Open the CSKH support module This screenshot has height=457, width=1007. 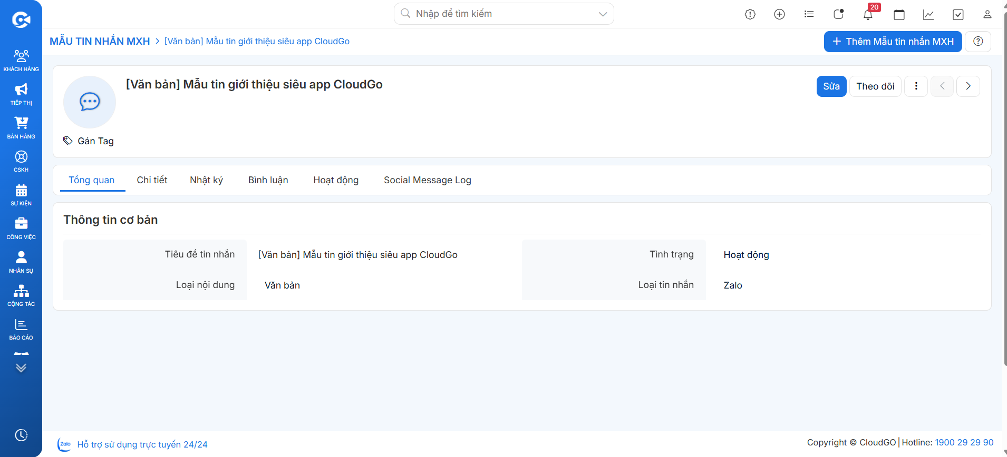click(21, 161)
